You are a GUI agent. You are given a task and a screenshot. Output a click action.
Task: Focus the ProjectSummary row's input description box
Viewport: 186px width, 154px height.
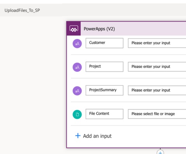(x=157, y=90)
